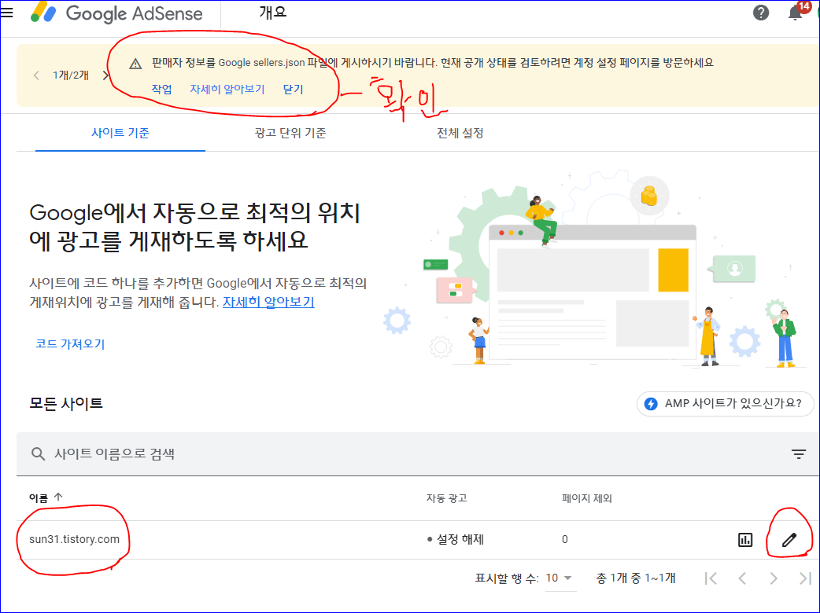Open the hamburger main menu
Image resolution: width=820 pixels, height=613 pixels.
pyautogui.click(x=6, y=13)
